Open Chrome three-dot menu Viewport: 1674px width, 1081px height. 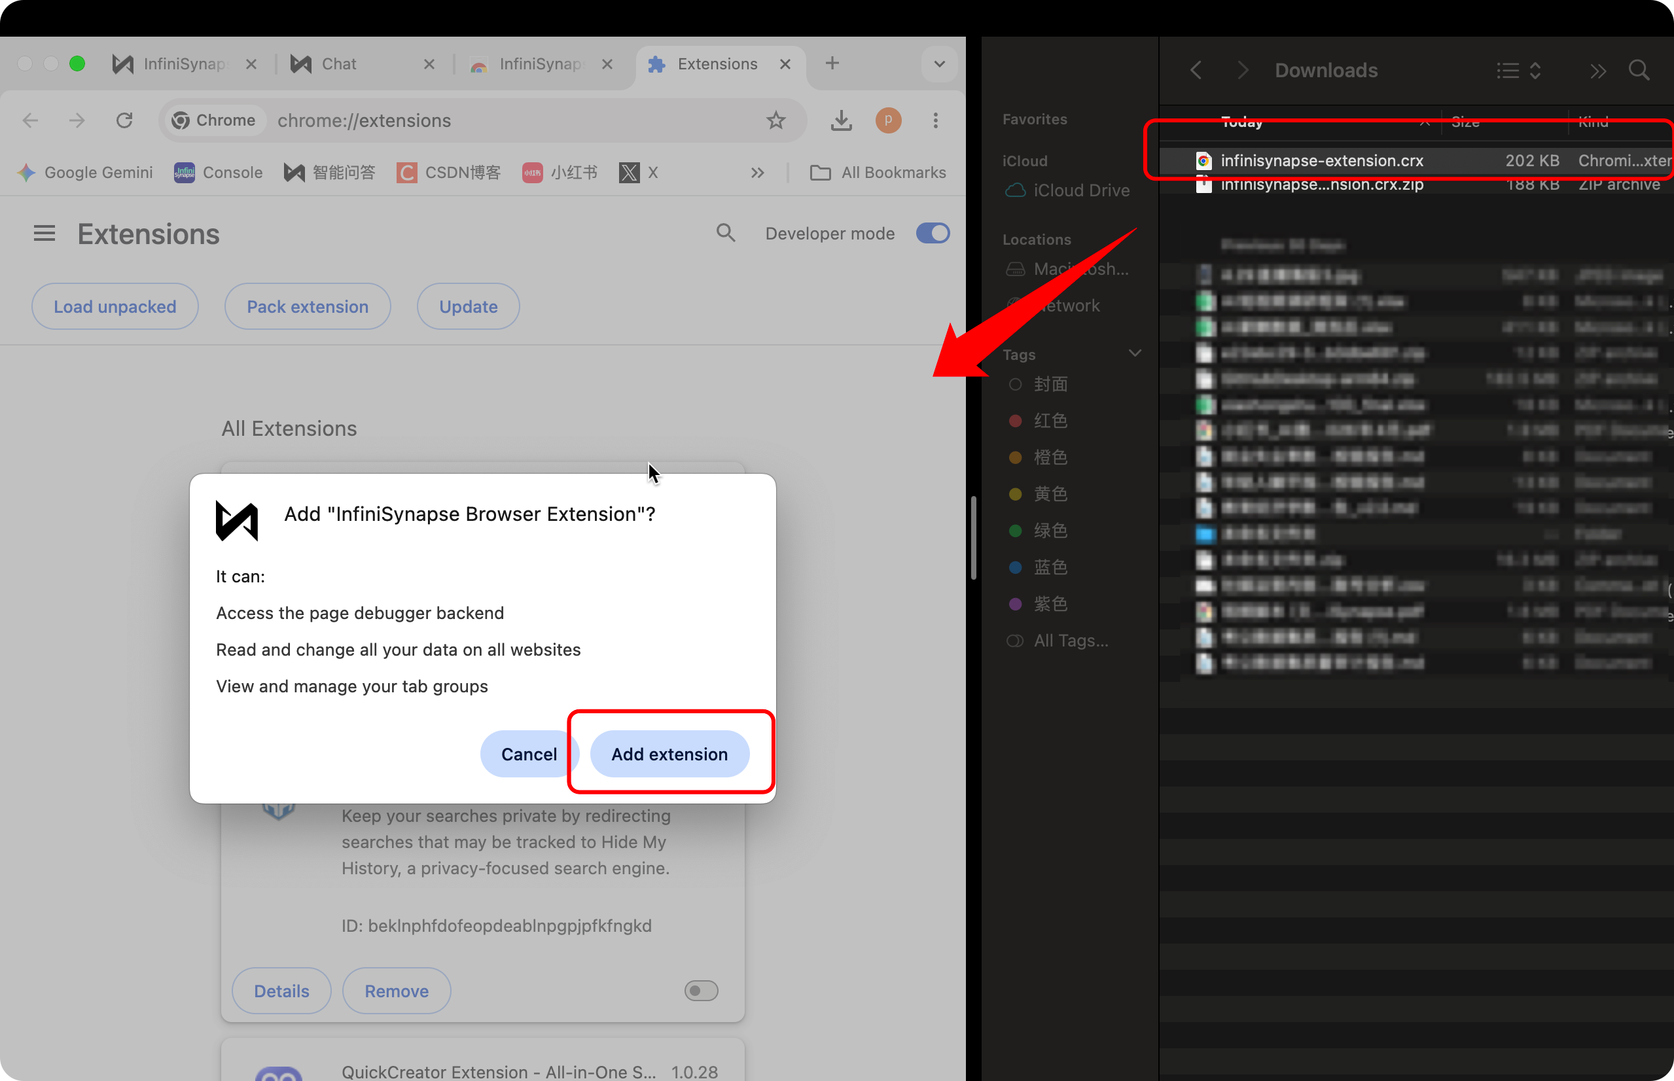[x=936, y=120]
